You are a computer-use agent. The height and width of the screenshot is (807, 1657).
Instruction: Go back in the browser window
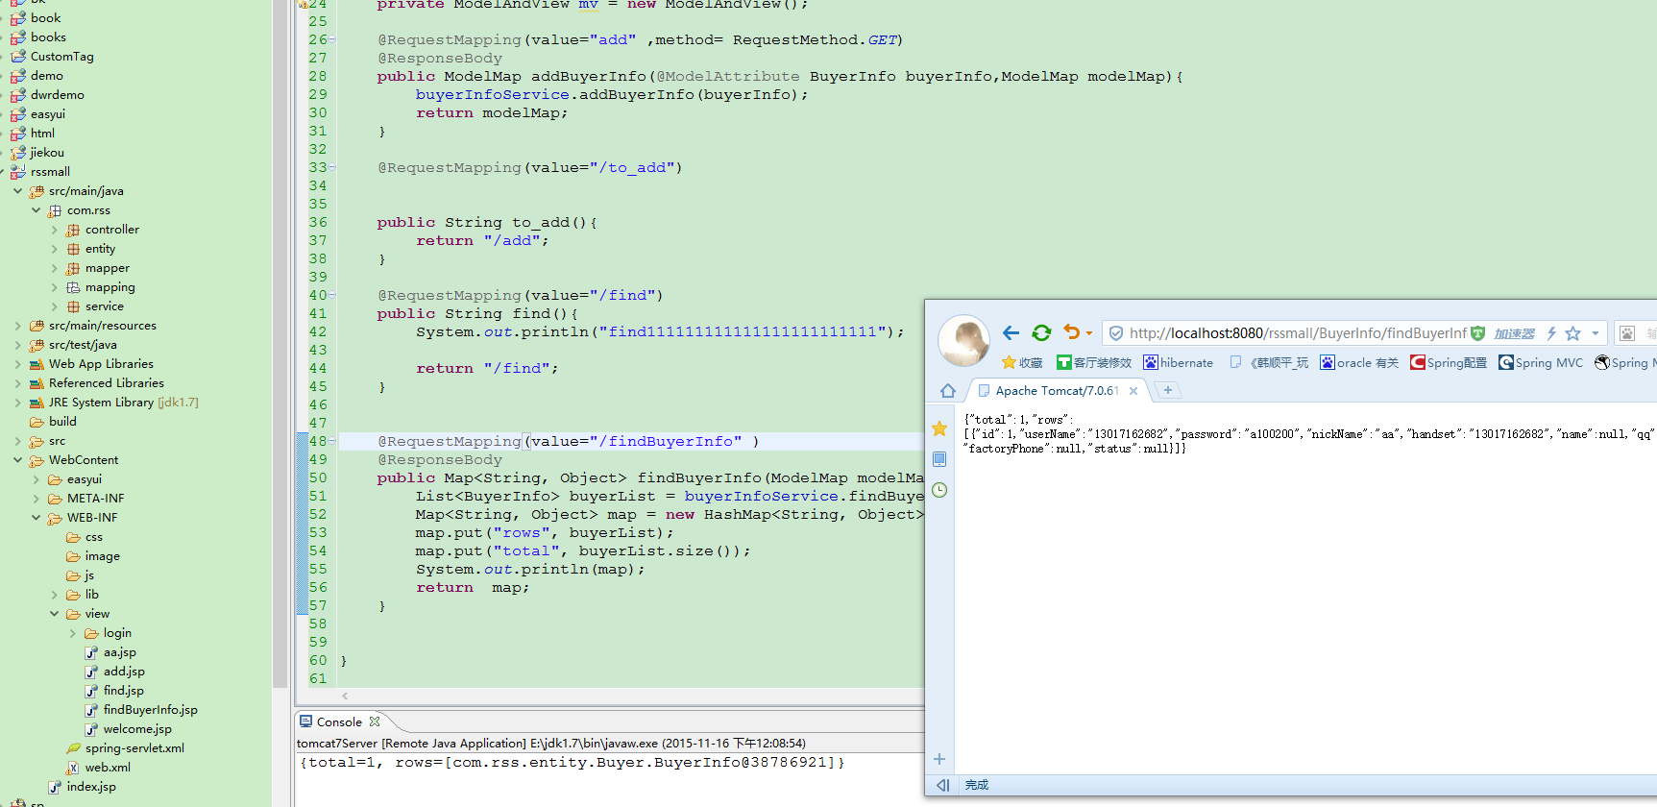click(1011, 333)
